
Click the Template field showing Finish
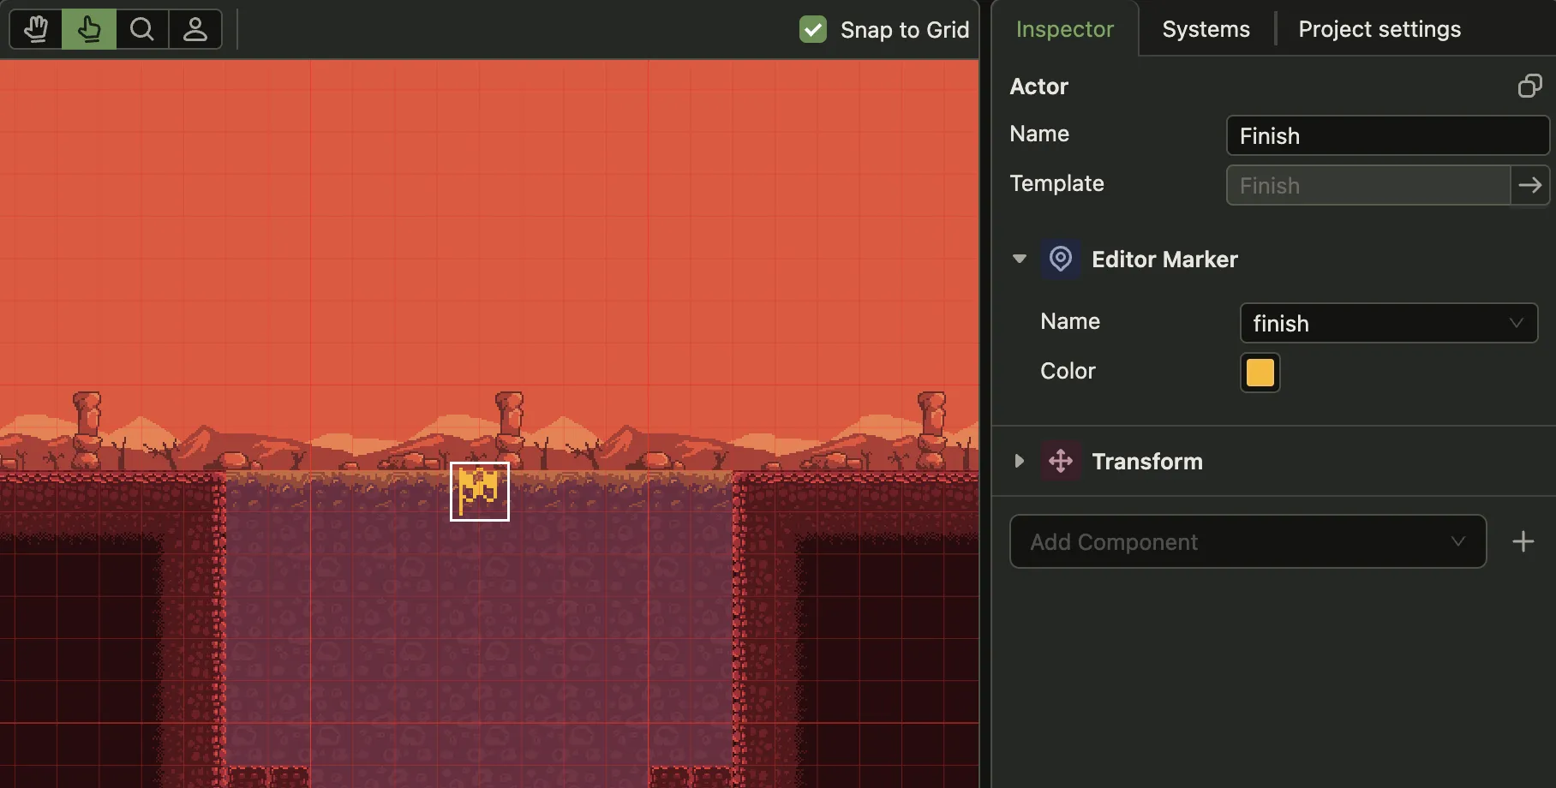click(x=1367, y=185)
